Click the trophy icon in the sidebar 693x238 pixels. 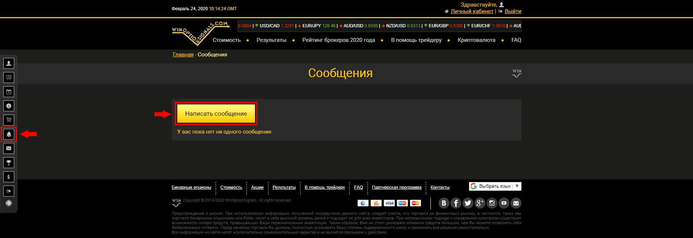(x=9, y=163)
